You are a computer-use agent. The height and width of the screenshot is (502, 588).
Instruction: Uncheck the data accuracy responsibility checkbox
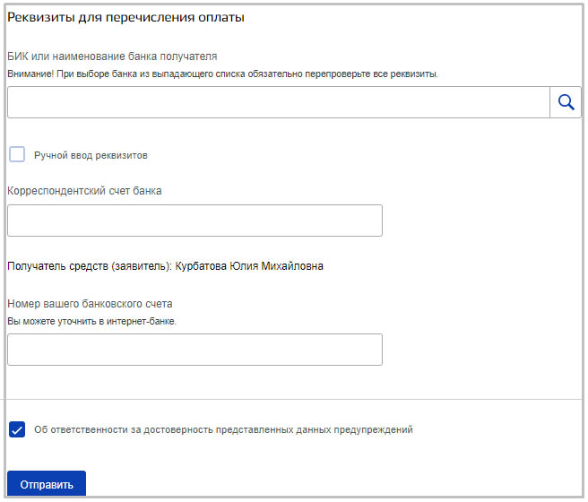[17, 429]
